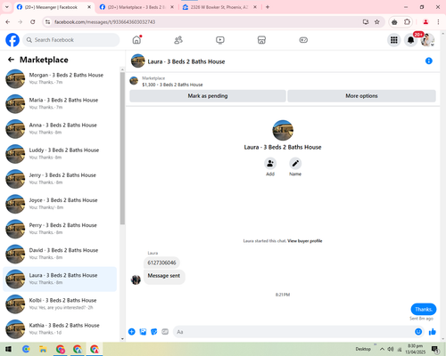Choose a GIF icon in composer
446x356 pixels.
pos(165,332)
